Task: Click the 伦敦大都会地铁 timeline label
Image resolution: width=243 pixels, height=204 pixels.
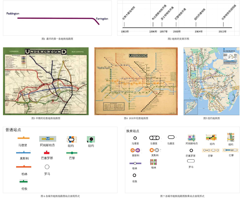Action: [x=128, y=13]
